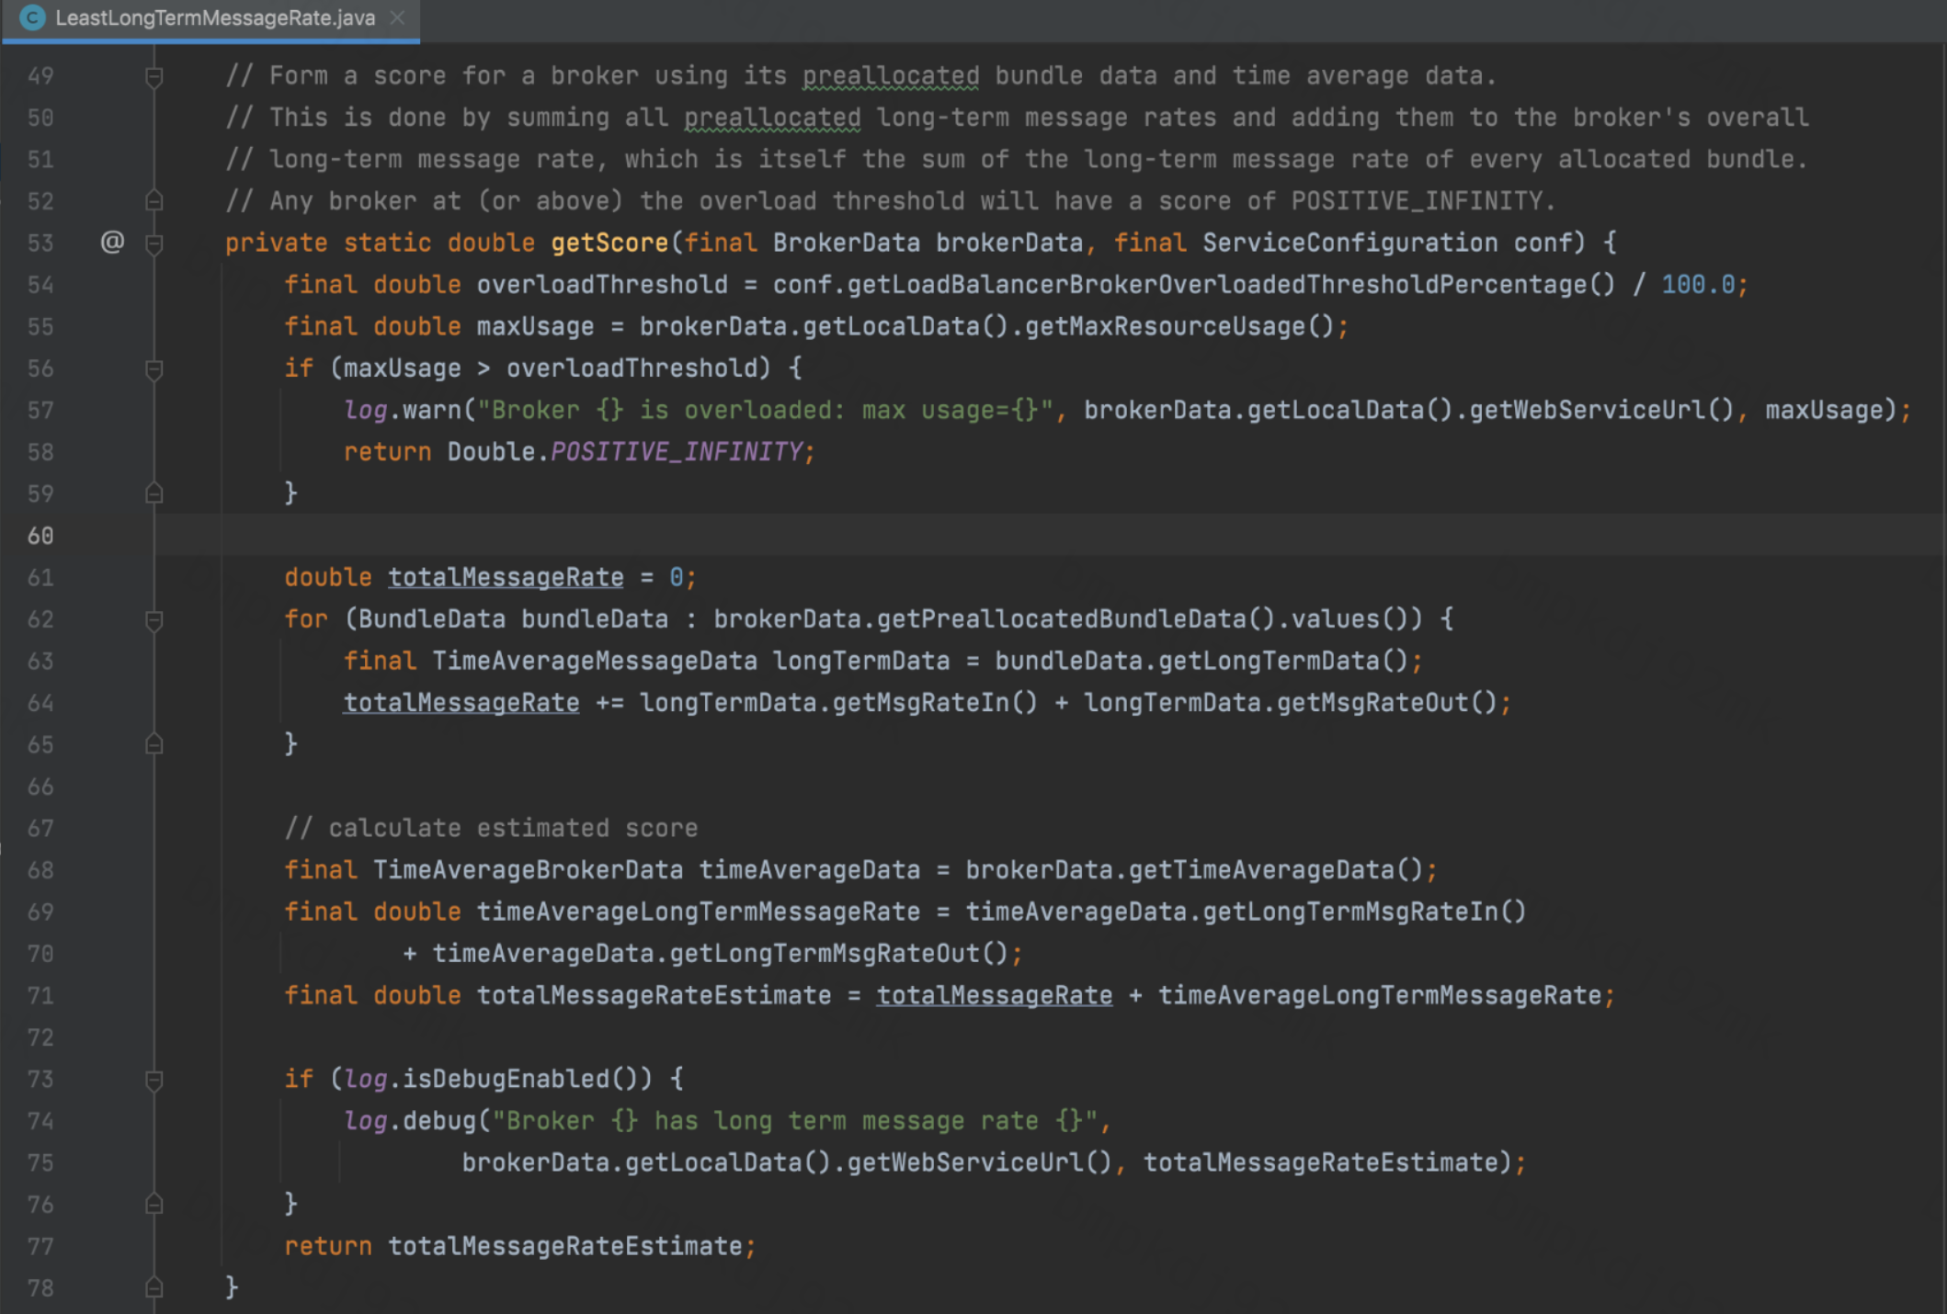This screenshot has height=1314, width=1947.
Task: Click the "has long term message rate" string
Action: click(x=795, y=1120)
